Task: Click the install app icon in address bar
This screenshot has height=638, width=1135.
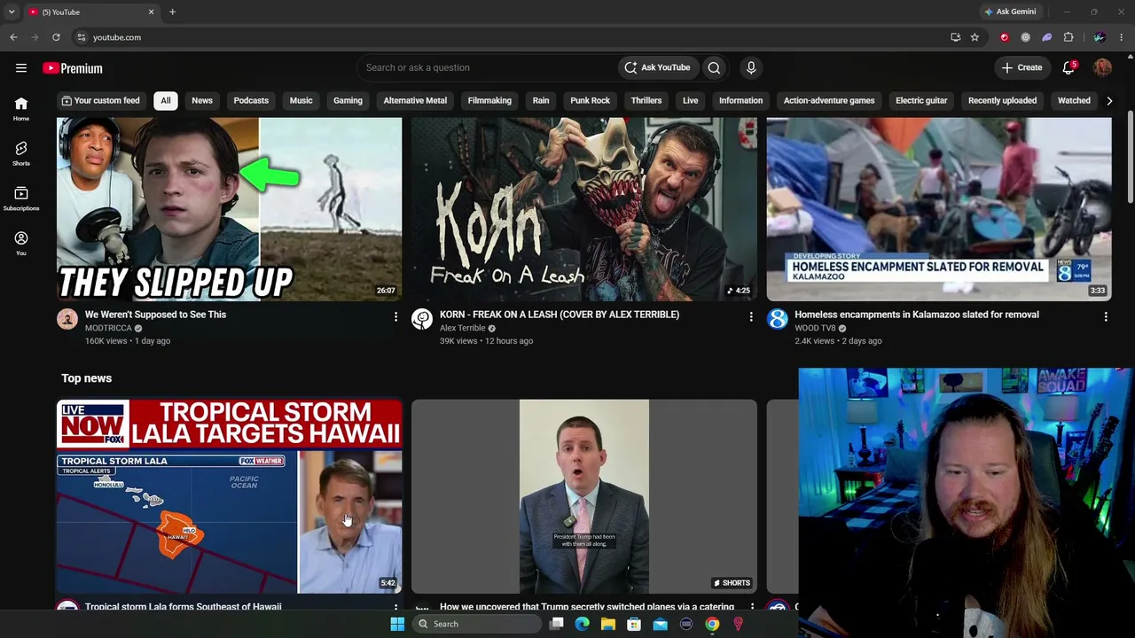Action: pyautogui.click(x=955, y=37)
